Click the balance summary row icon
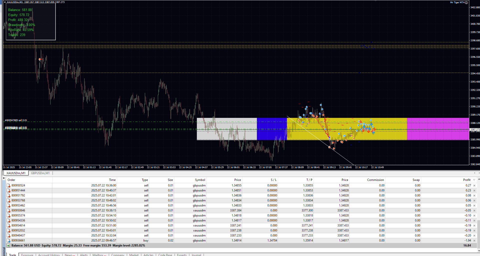 point(9,245)
